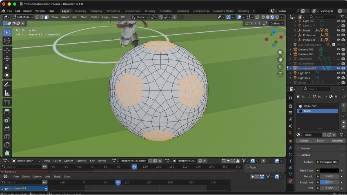Screen dimensions: 347x195
Task: Open the Render menu
Action: pos(27,11)
